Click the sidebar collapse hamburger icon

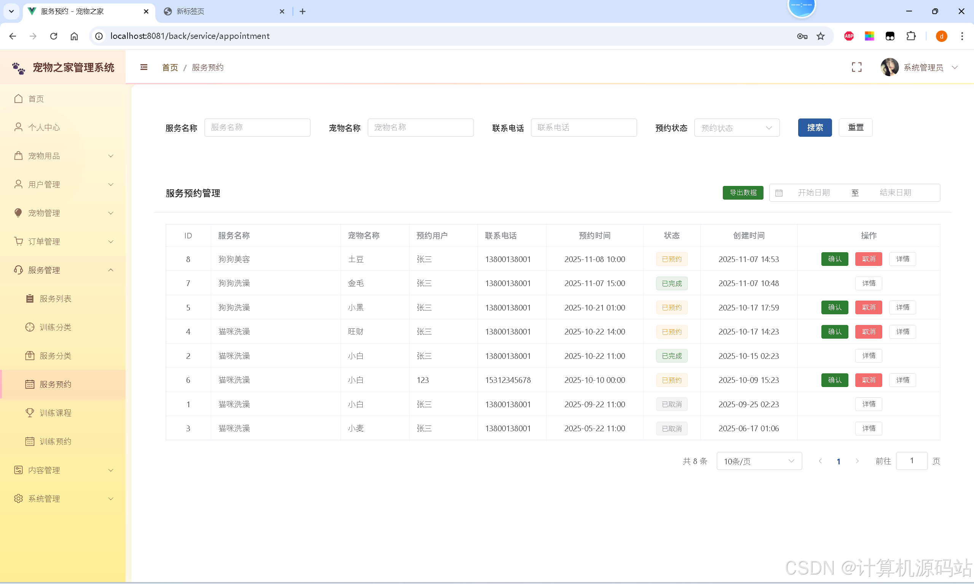tap(144, 67)
